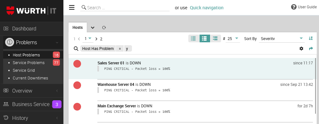Image resolution: width=319 pixels, height=124 pixels.
Task: Click the 77 badge on Service Problems
Action: coord(56,62)
